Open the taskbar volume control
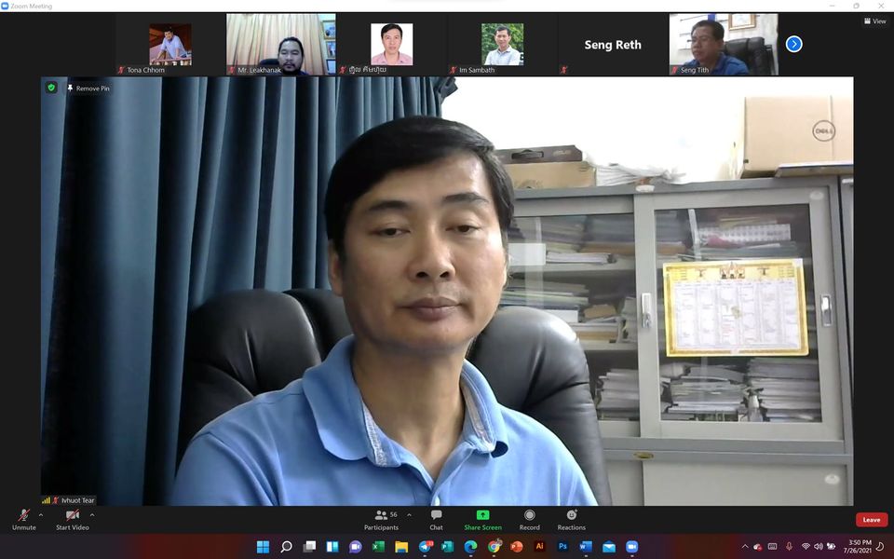This screenshot has width=894, height=559. pyautogui.click(x=819, y=547)
